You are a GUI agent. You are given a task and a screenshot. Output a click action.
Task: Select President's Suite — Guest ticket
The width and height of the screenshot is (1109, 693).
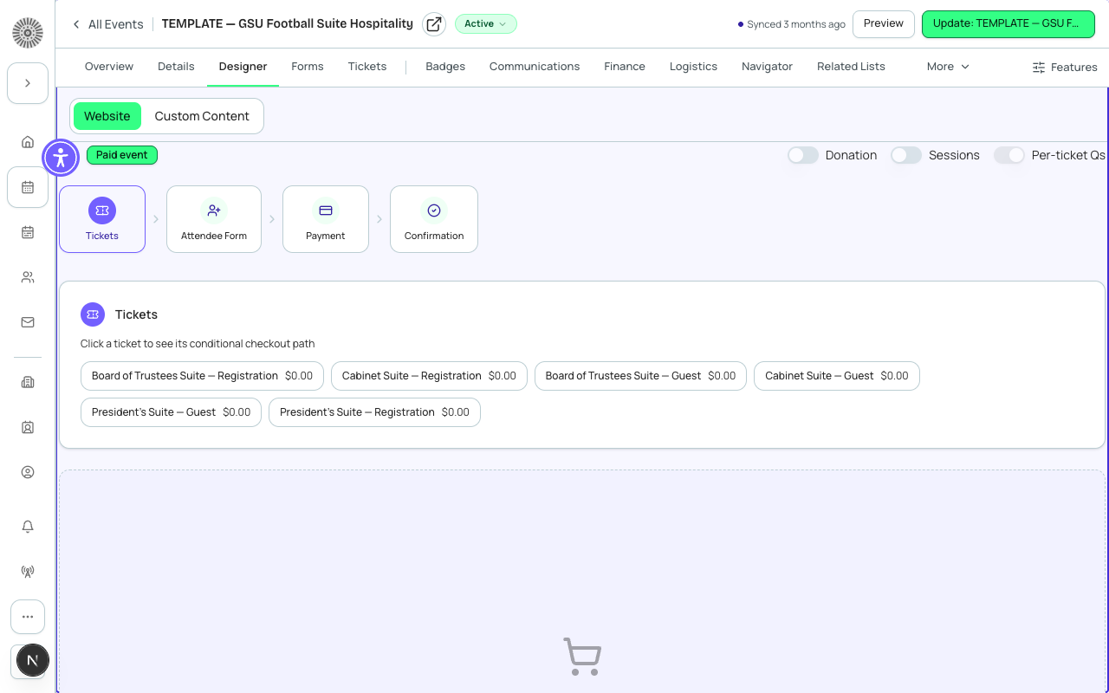(171, 412)
